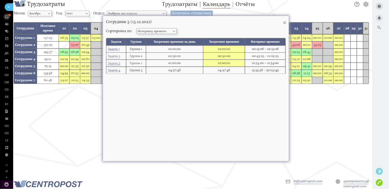Open the search magnifier in right sidebar
Image resolution: width=389 pixels, height=189 pixels.
point(379,28)
